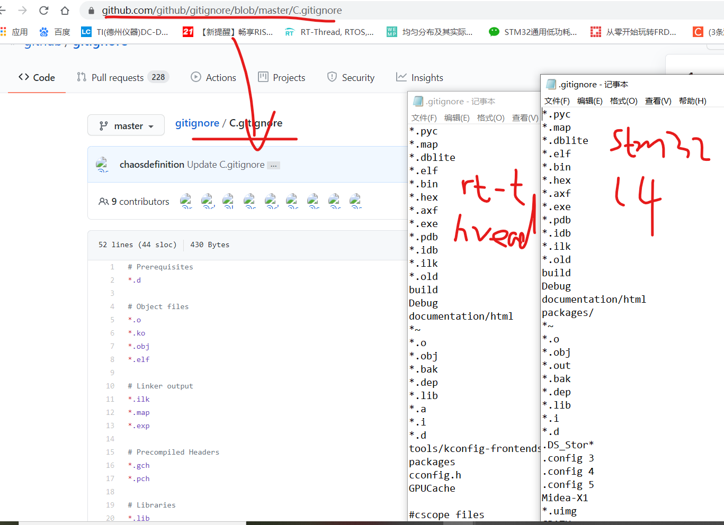Click the reload page icon
This screenshot has width=724, height=525.
(43, 10)
